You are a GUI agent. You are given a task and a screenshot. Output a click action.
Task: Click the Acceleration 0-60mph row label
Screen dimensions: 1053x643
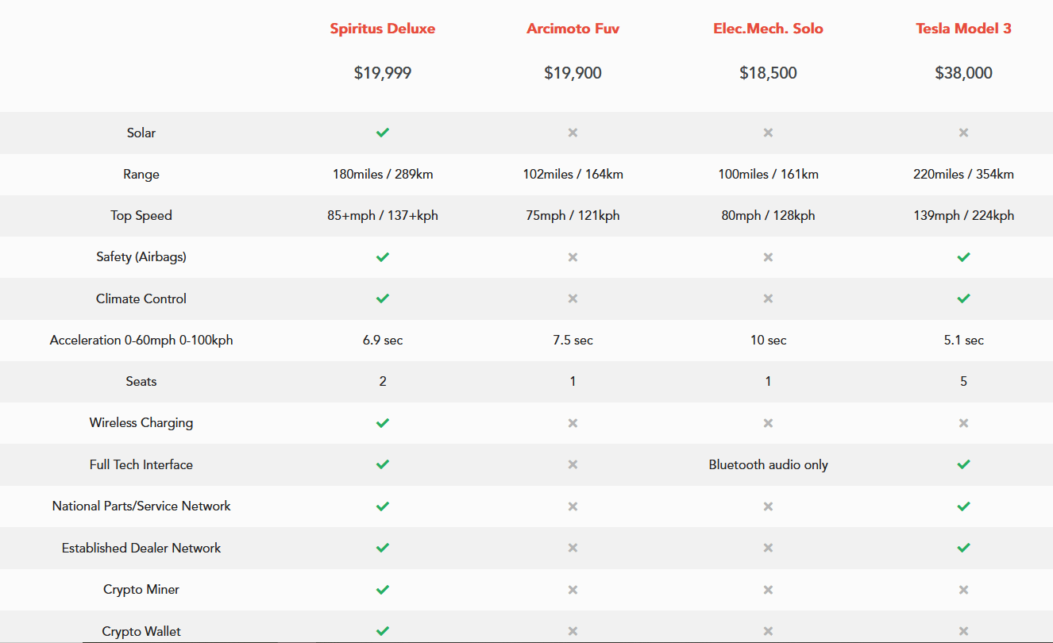(141, 340)
